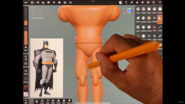Open the Files folder menu
The image size is (185, 104).
32,3
